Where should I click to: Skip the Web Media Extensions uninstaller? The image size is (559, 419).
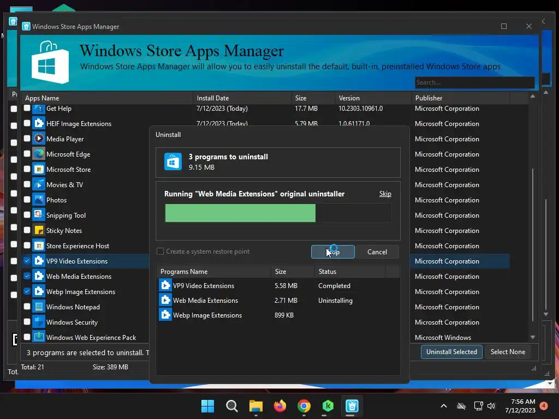click(x=385, y=194)
